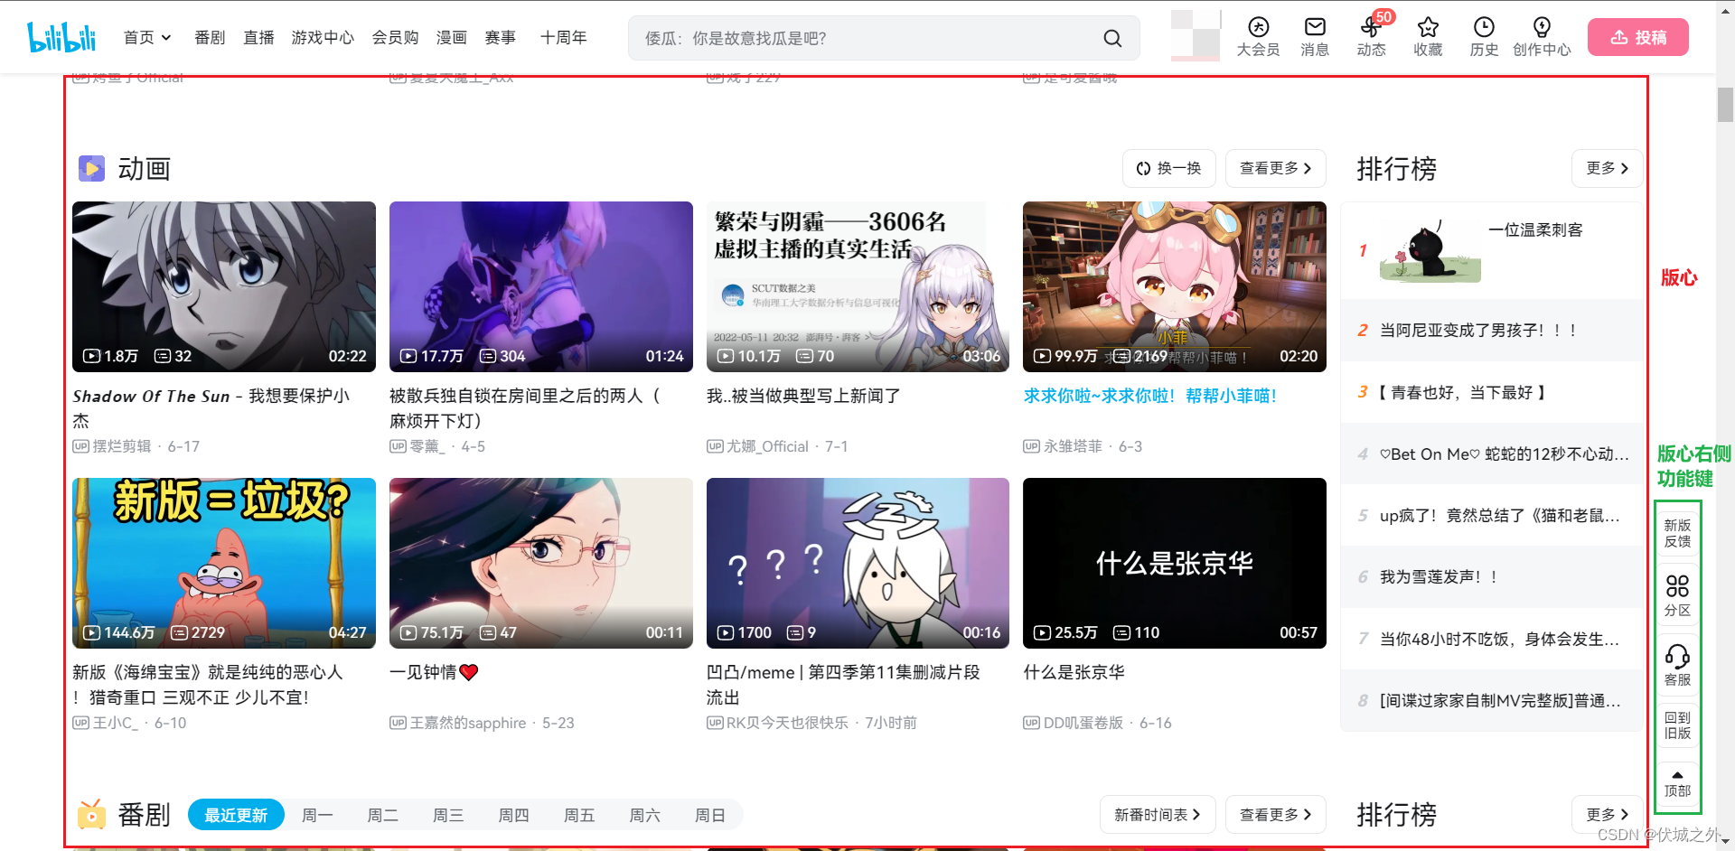Open the pink-haired 小菲 video thumbnail

click(1175, 286)
